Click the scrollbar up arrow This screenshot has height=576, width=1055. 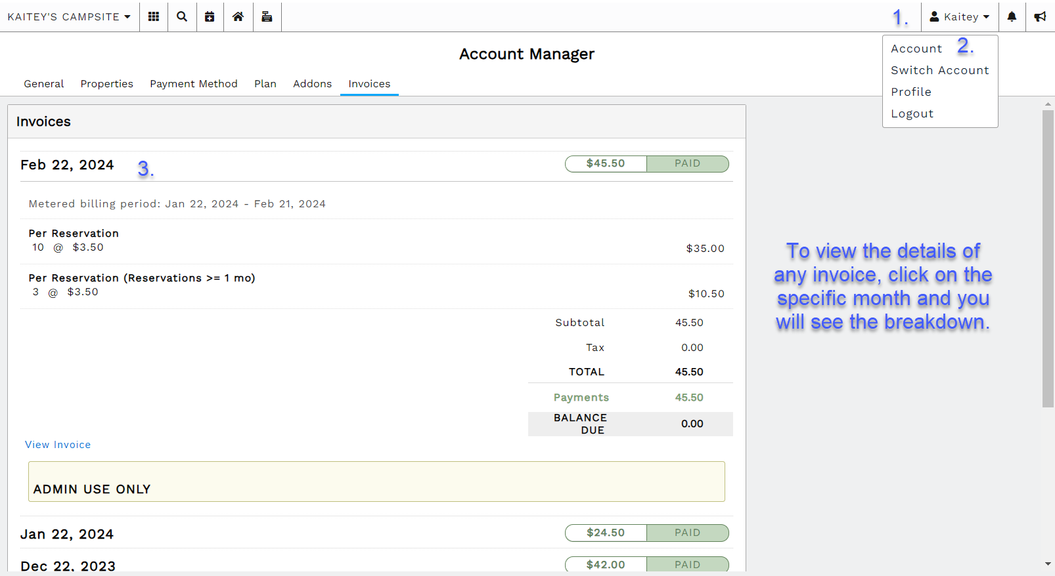1048,104
